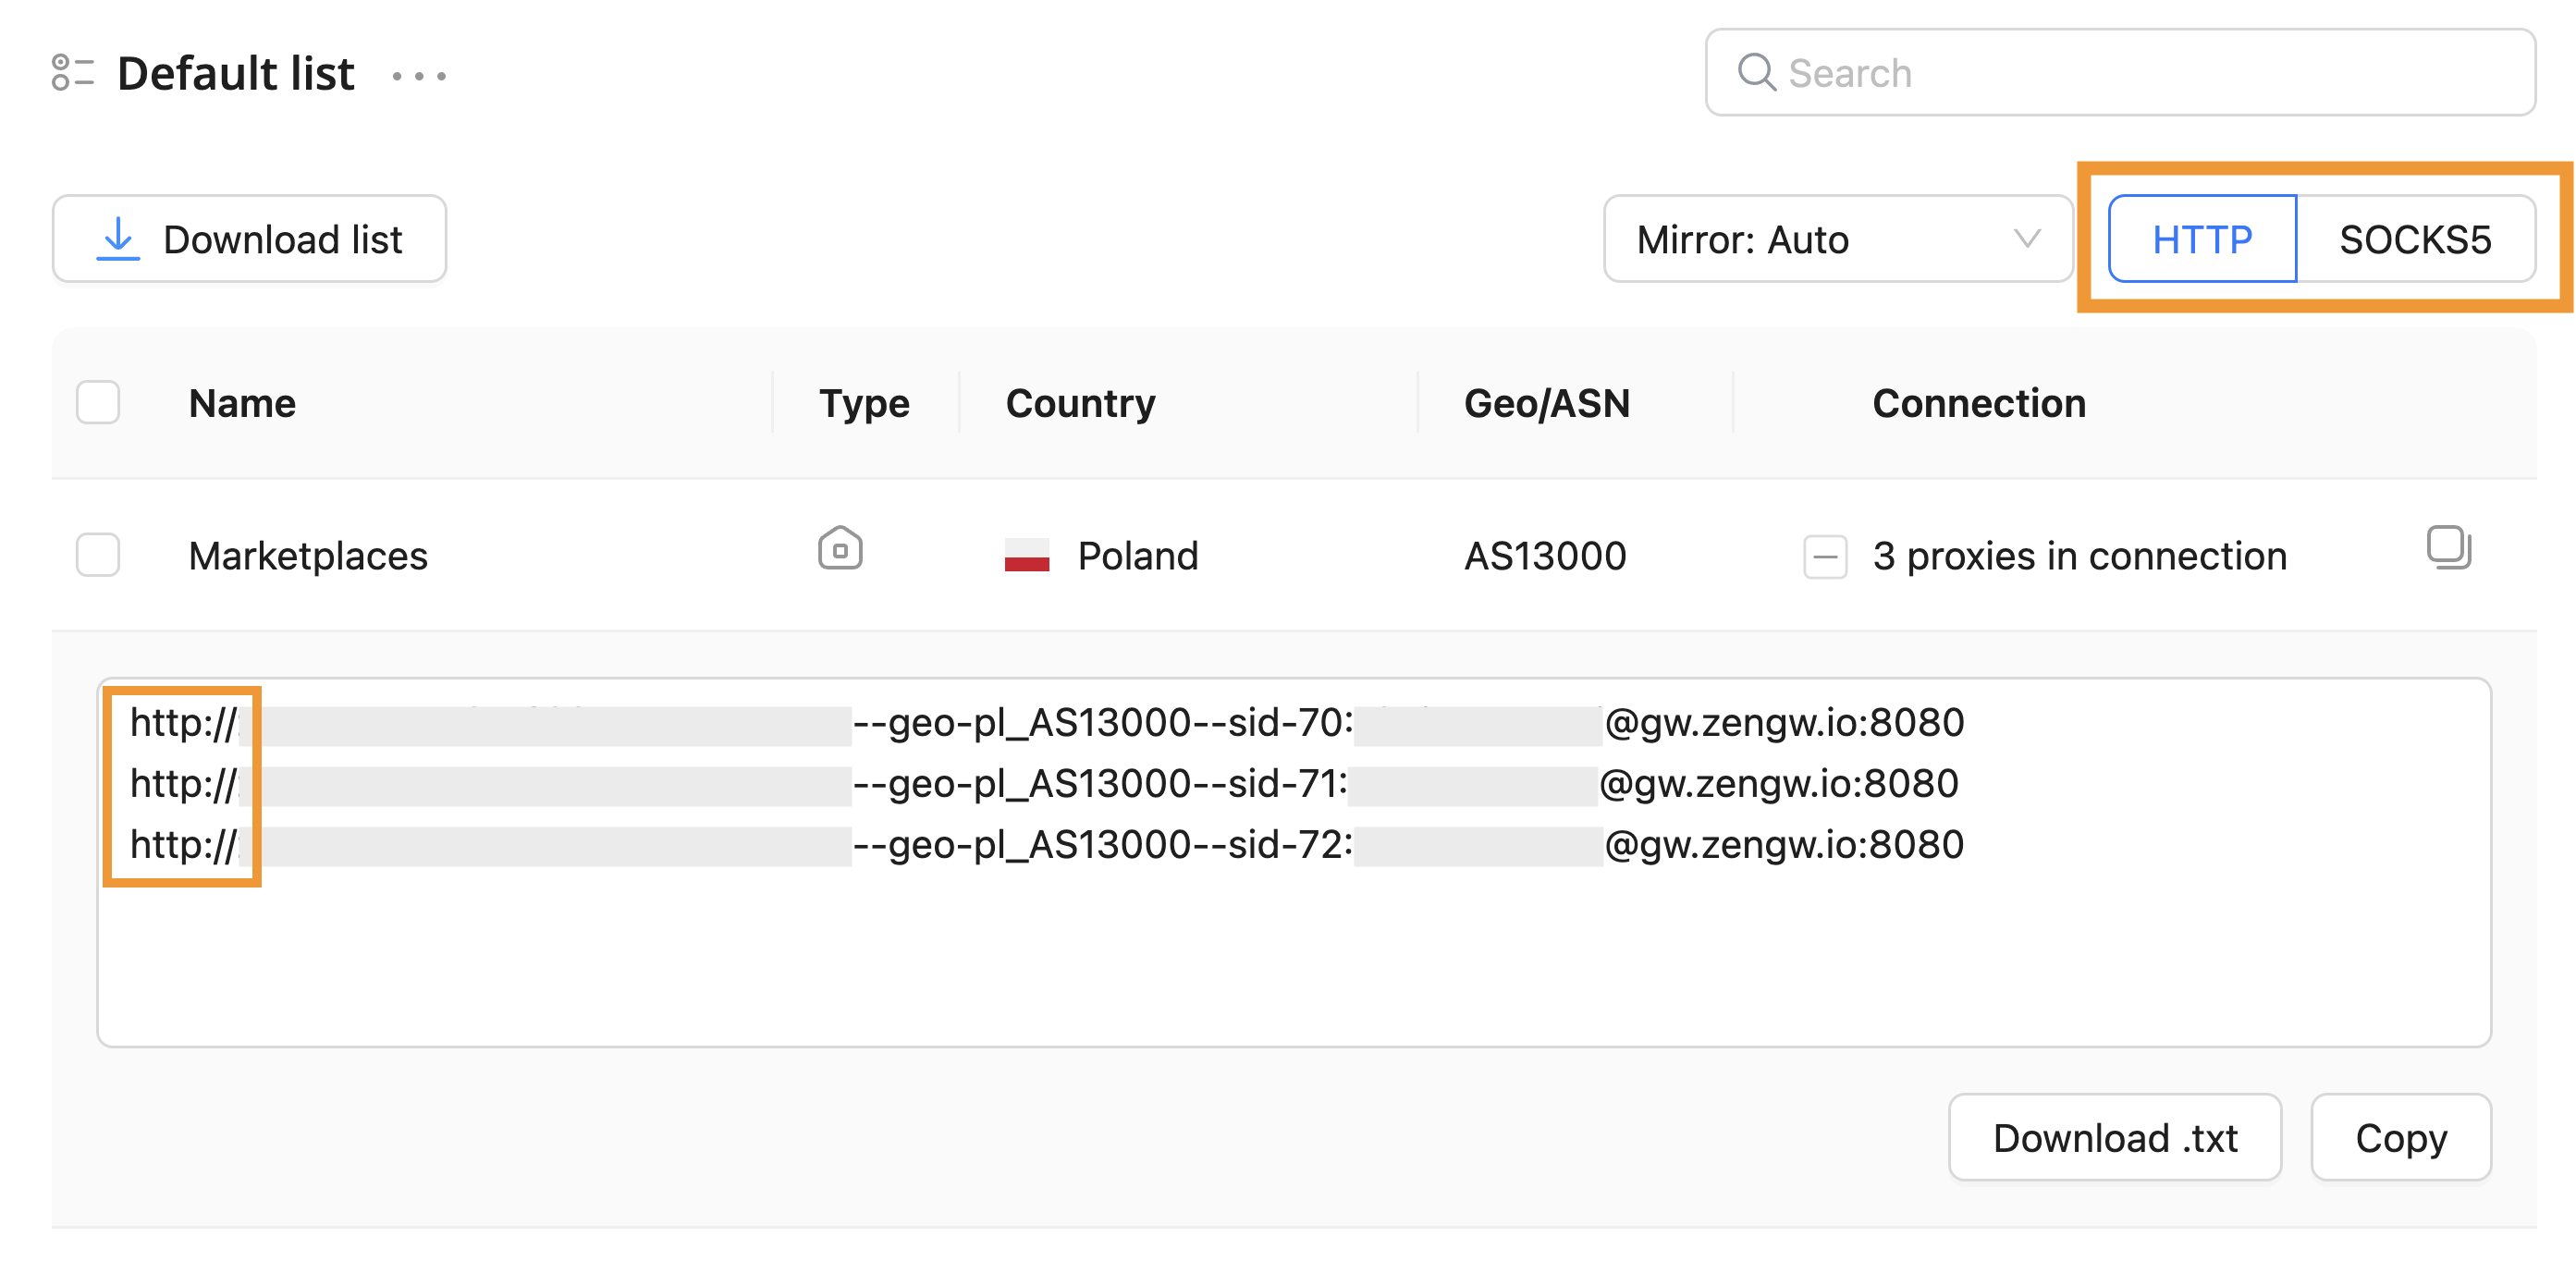
Task: Switch to the SOCKS5 protocol tab
Action: point(2414,239)
